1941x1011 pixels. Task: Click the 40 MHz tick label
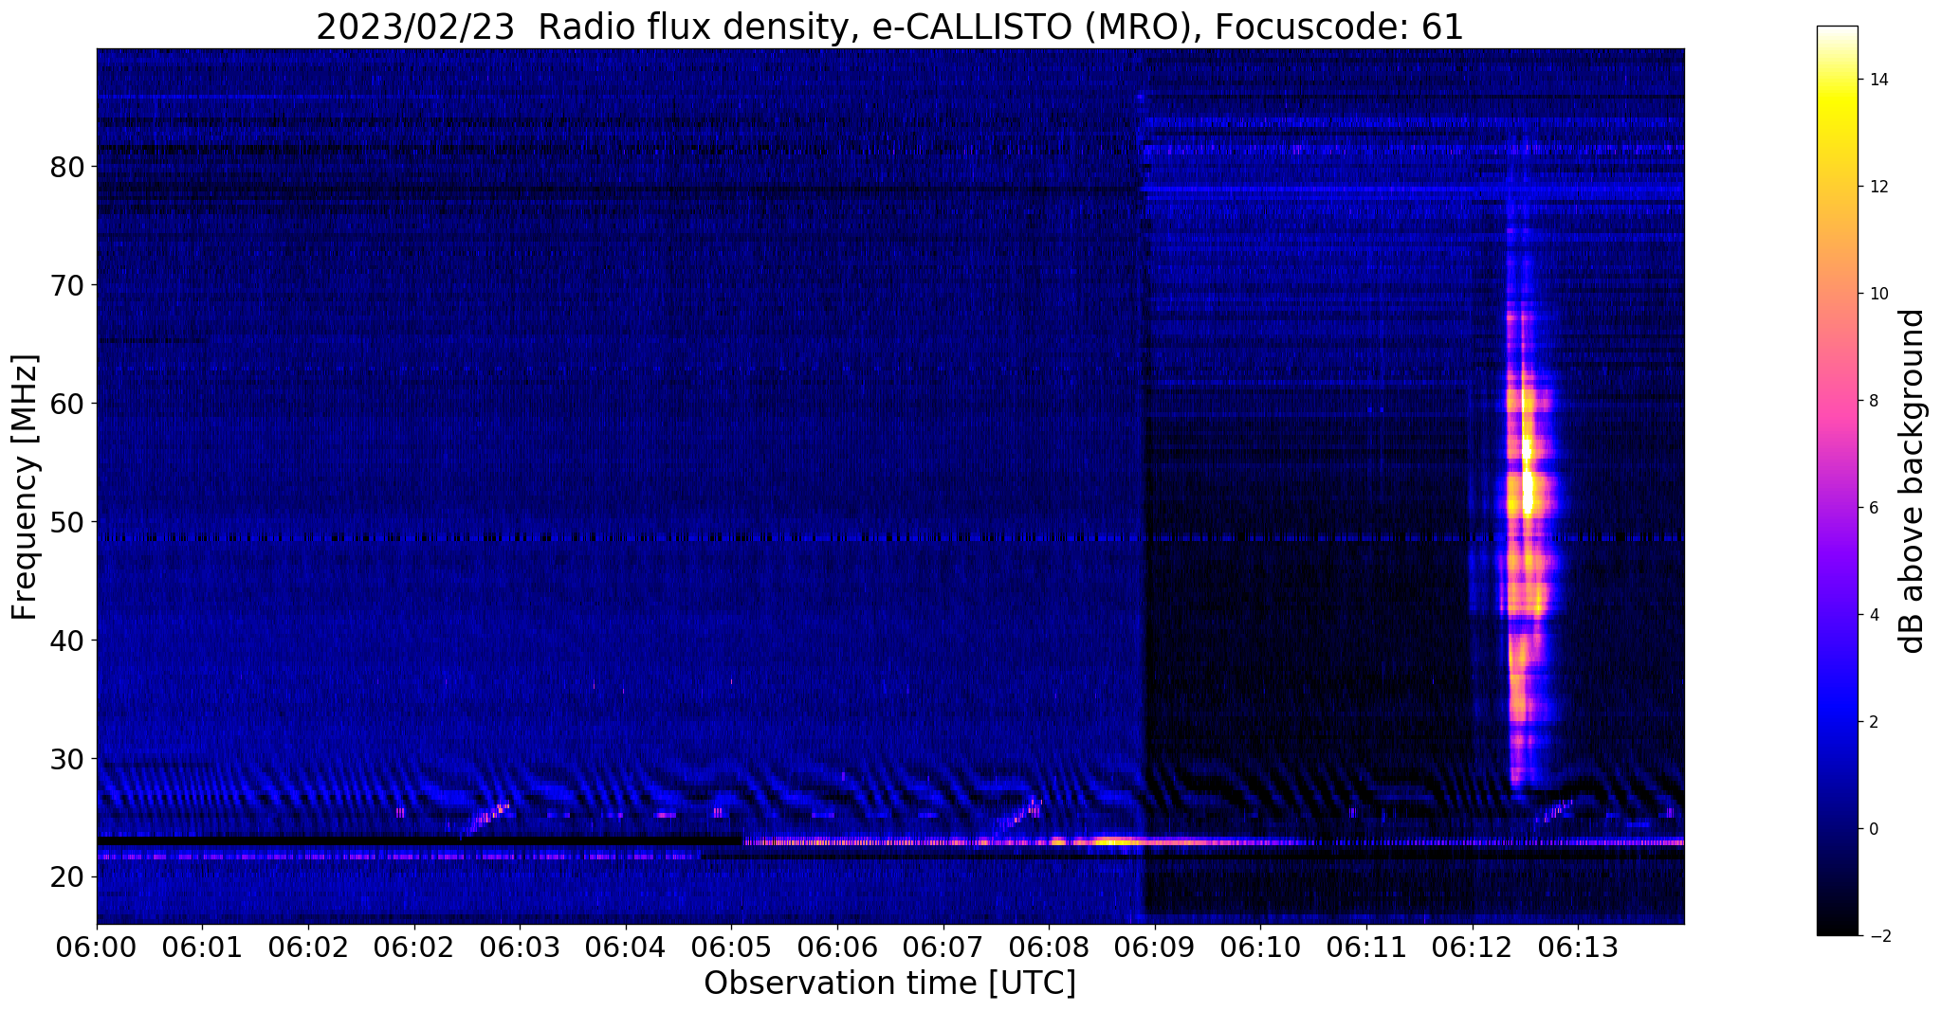[67, 641]
